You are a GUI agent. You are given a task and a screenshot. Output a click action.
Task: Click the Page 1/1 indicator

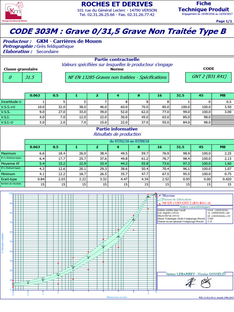coord(224,21)
